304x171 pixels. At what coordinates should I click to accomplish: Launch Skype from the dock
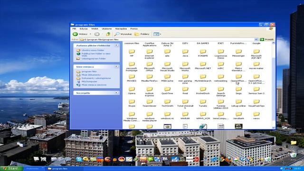79,160
